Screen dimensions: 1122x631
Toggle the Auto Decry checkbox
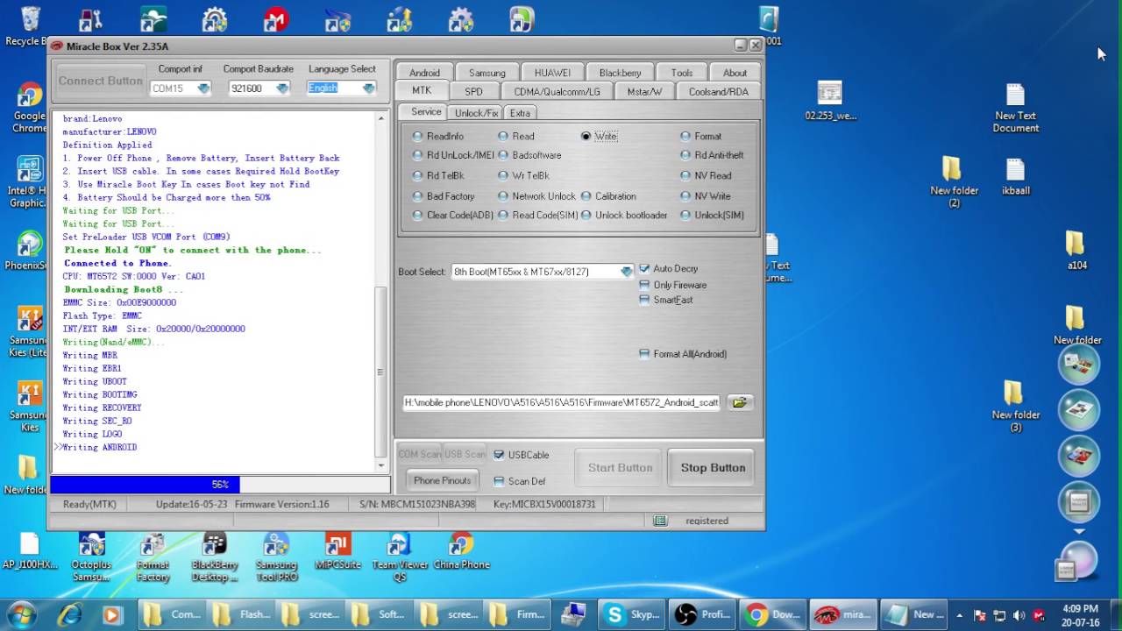[669, 268]
